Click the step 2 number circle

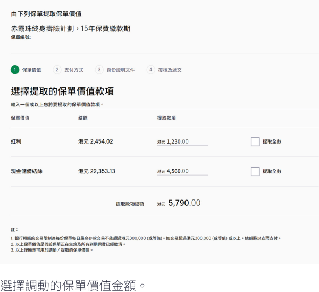pyautogui.click(x=57, y=70)
